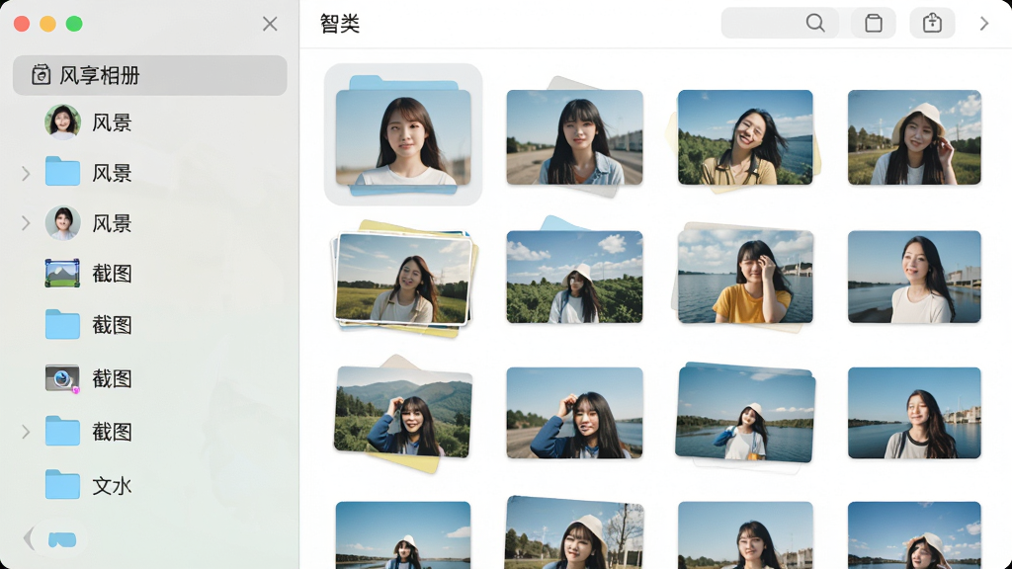Click the album icon next to 风享相册
Viewport: 1012px width, 569px height.
click(x=41, y=75)
